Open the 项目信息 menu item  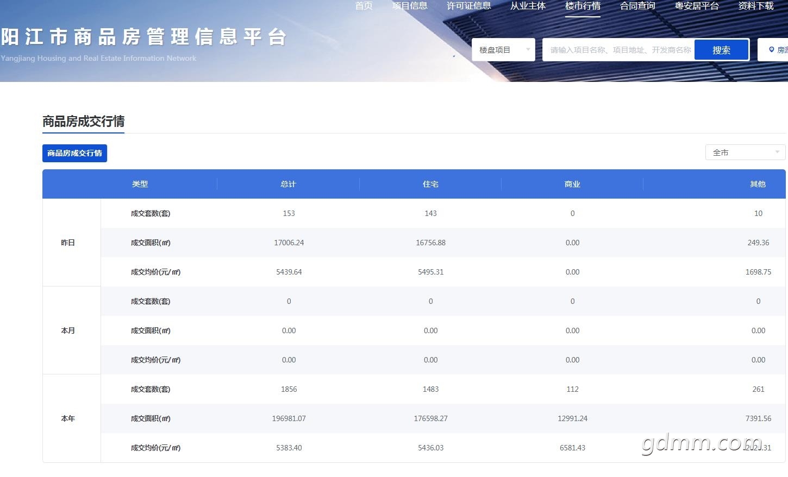tap(410, 6)
